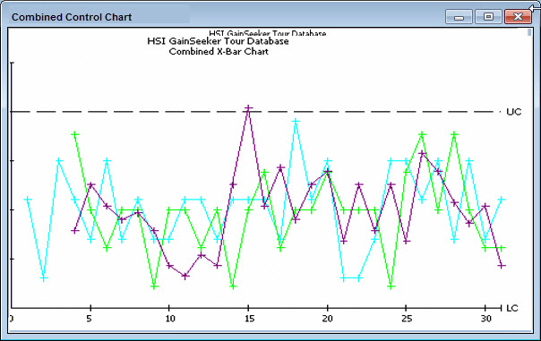Click the 'Combined Control Chart' window title
This screenshot has width=541, height=341.
click(x=72, y=17)
